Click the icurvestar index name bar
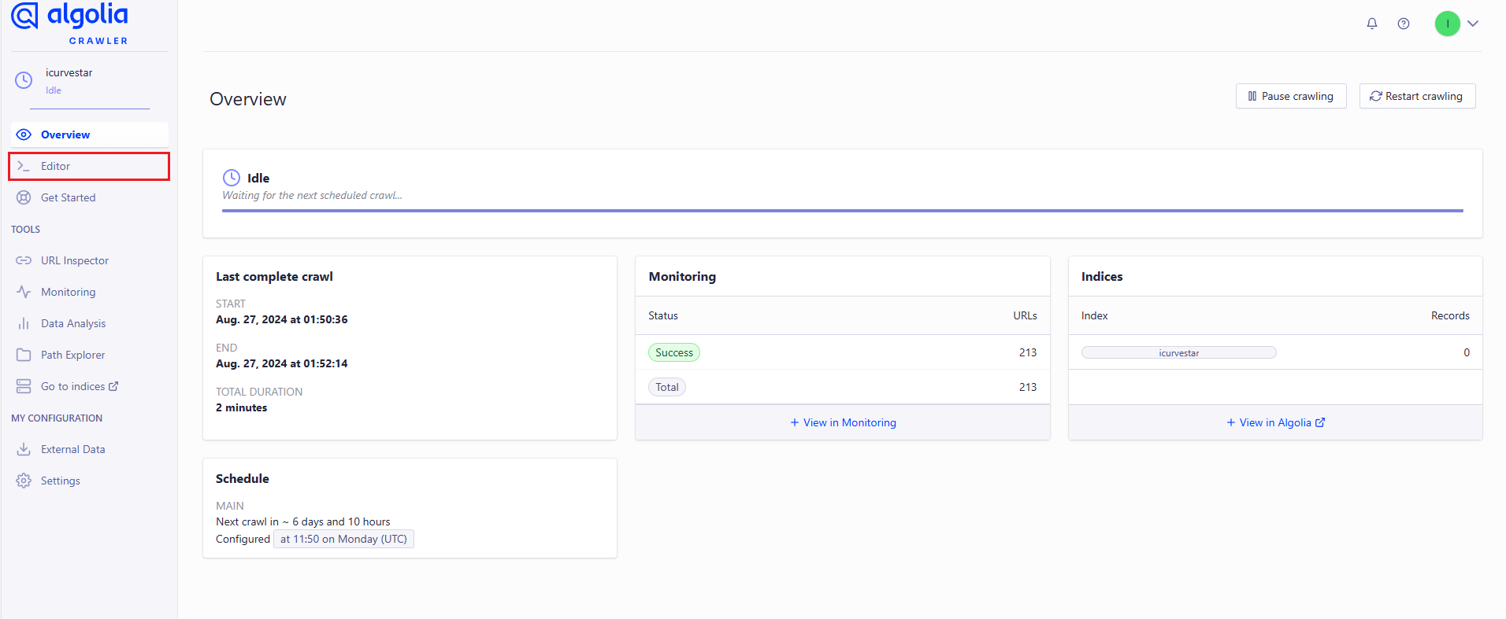This screenshot has height=619, width=1506. tap(1178, 352)
